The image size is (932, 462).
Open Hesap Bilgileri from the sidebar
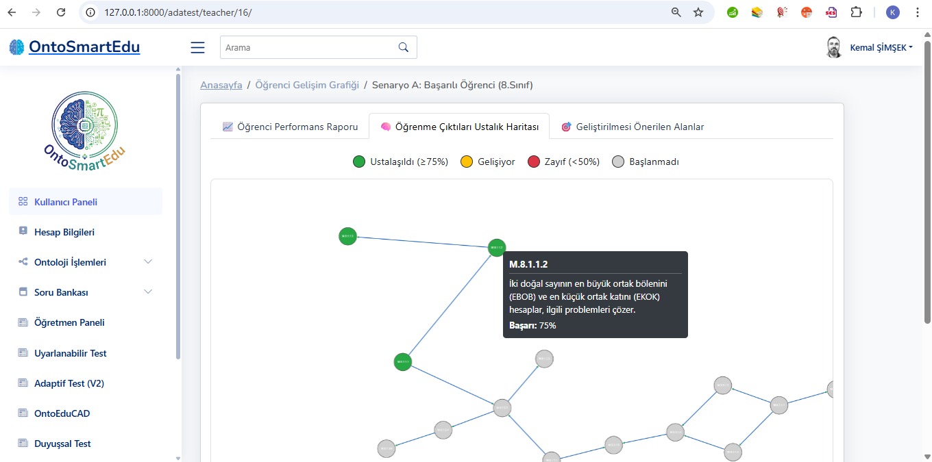pyautogui.click(x=64, y=232)
